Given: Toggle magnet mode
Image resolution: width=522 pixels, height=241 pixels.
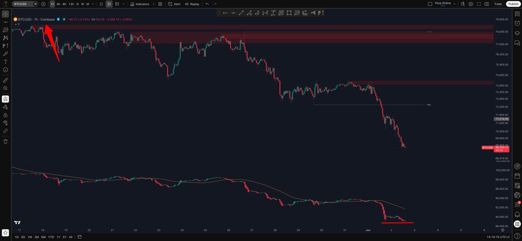Looking at the screenshot, I should (x=5, y=99).
